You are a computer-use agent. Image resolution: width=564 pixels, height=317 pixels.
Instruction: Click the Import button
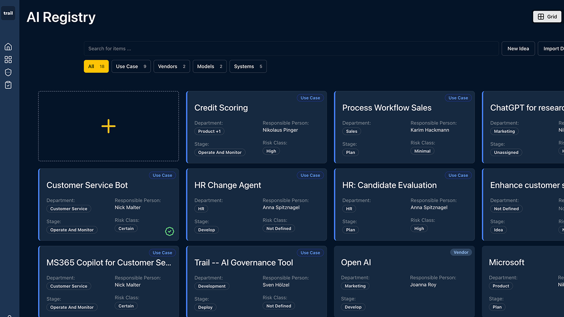coord(551,48)
